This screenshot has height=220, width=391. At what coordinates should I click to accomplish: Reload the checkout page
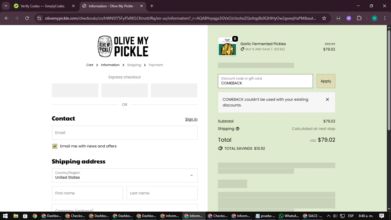(27, 18)
